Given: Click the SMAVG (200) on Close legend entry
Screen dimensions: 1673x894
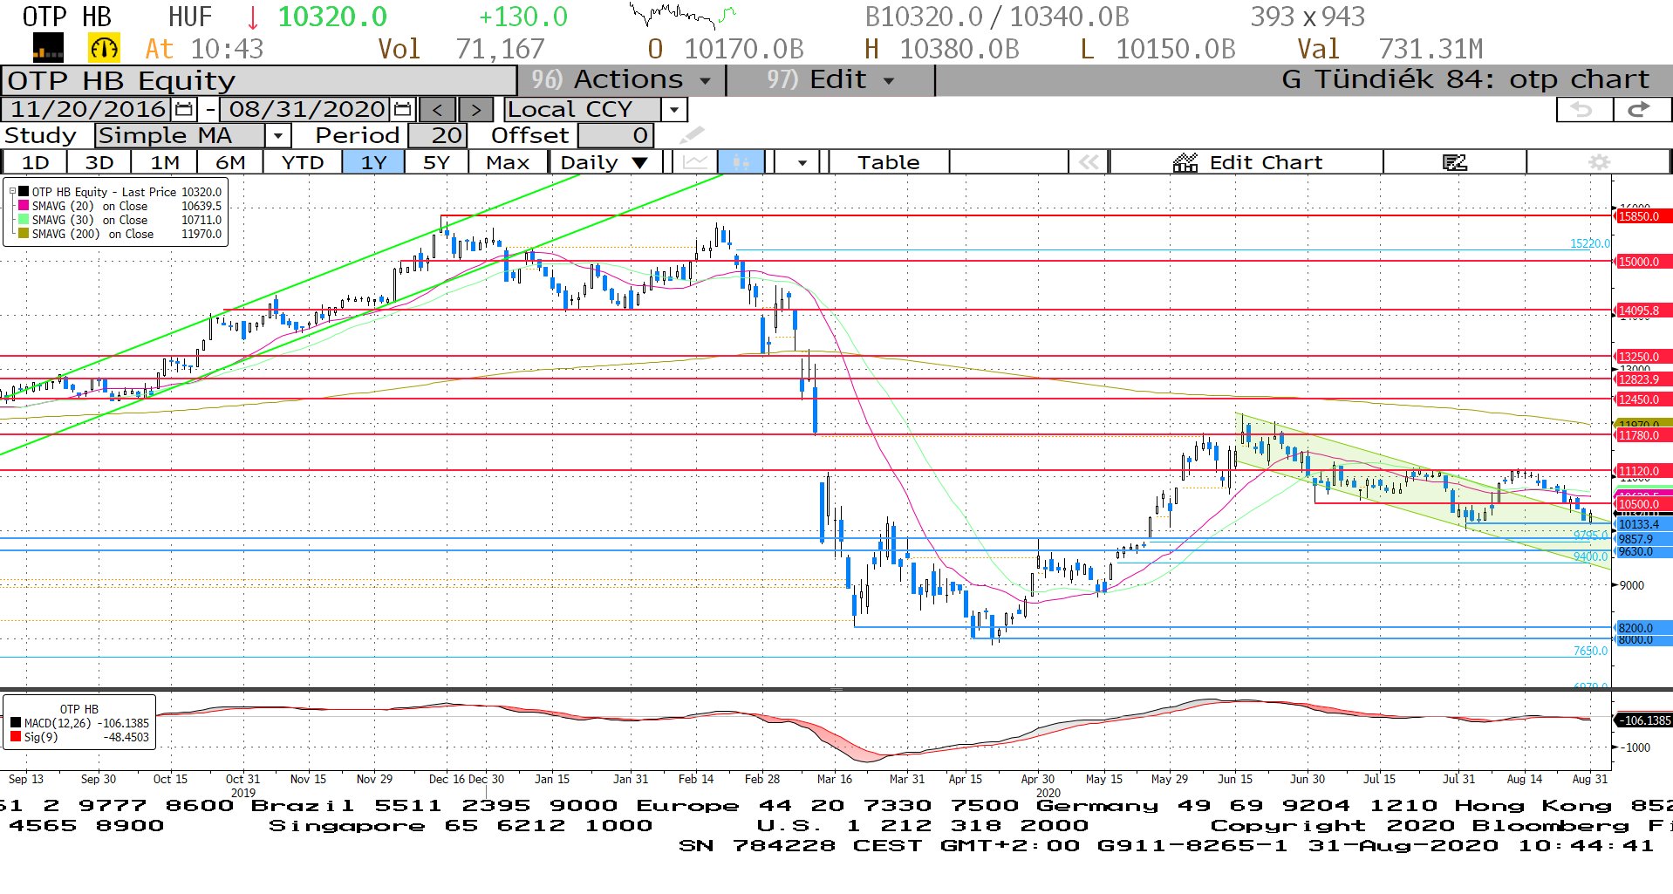Looking at the screenshot, I should 119,234.
